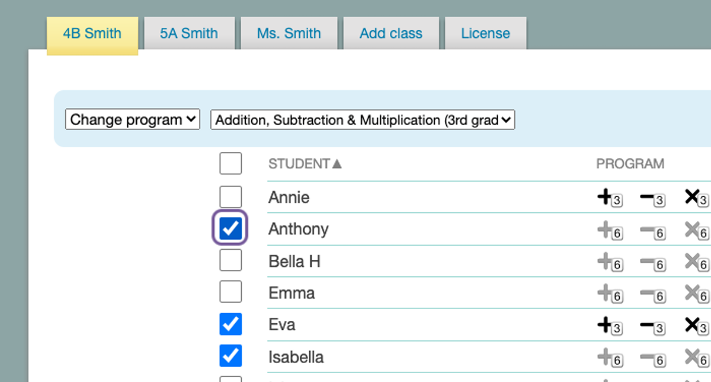711x382 pixels.
Task: Select the checkbox next to Annie
Action: [230, 197]
